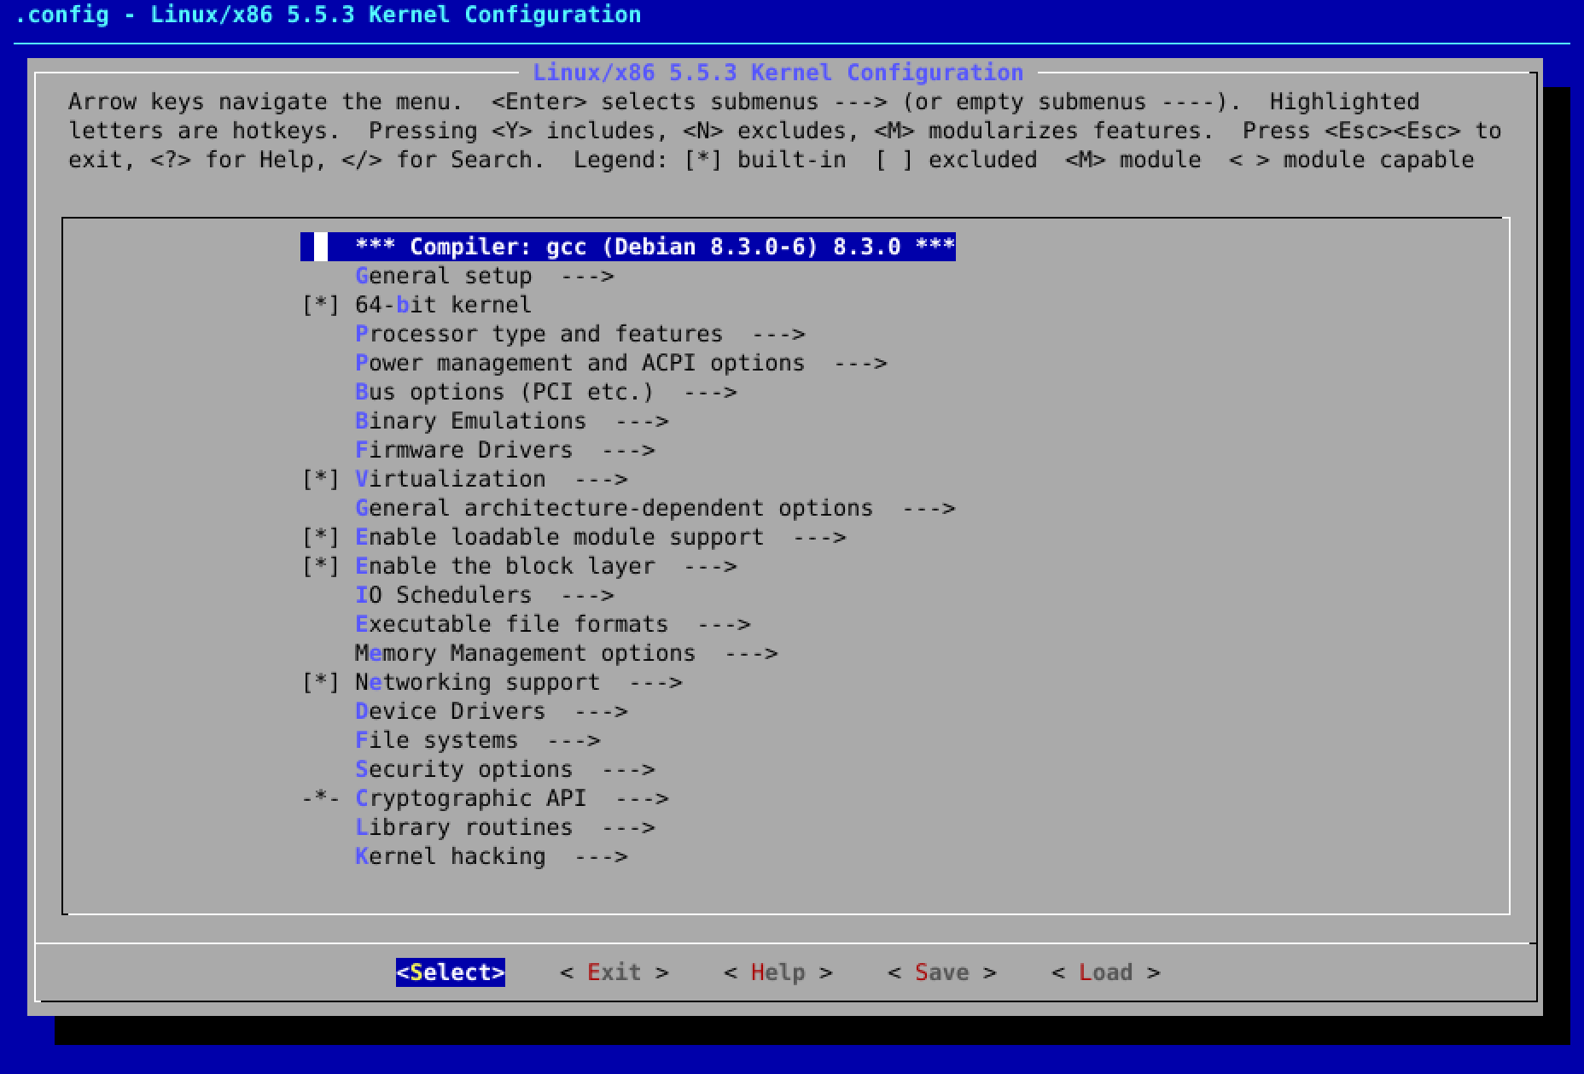This screenshot has height=1074, width=1584.
Task: Expand General setup submenu arrow
Action: tap(587, 276)
